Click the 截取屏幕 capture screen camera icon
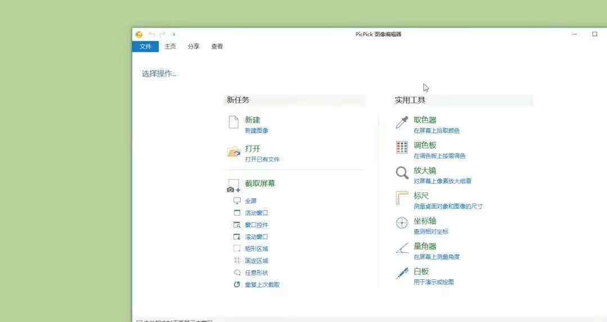The image size is (607, 322). click(x=234, y=186)
